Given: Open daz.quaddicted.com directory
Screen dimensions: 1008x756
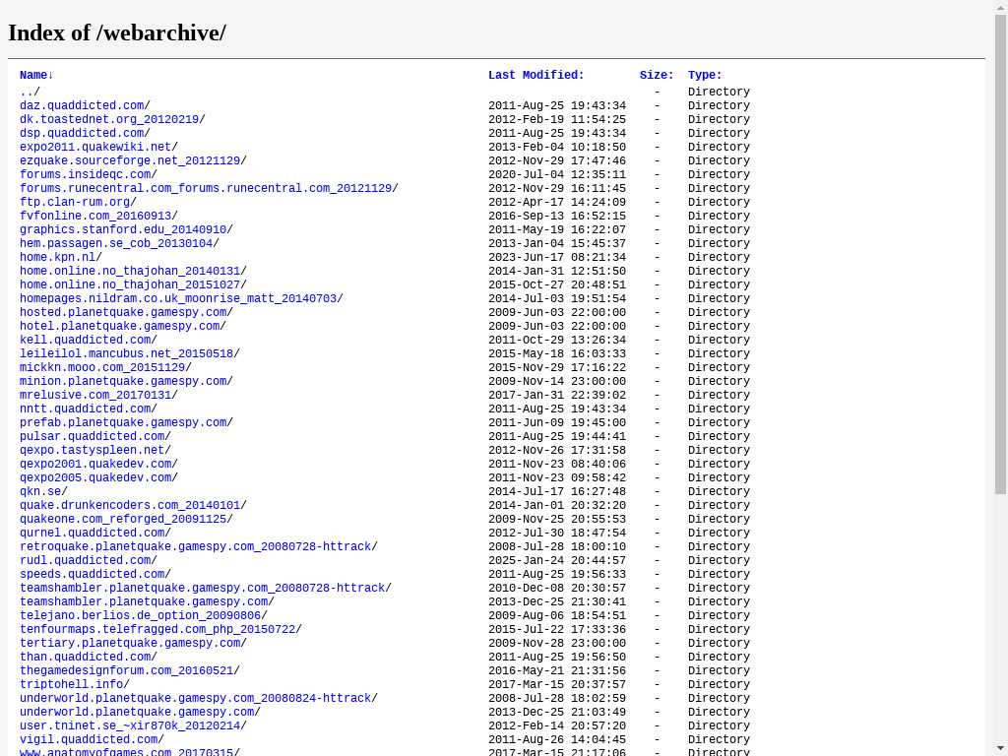Looking at the screenshot, I should point(82,105).
